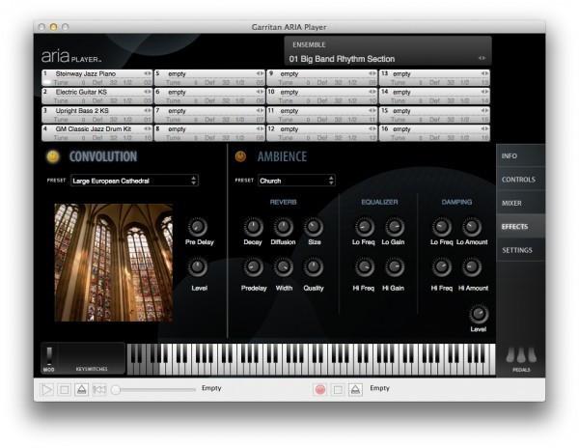This screenshot has height=448, width=579.
Task: Select instrument slot 15 empty
Action: click(434, 115)
